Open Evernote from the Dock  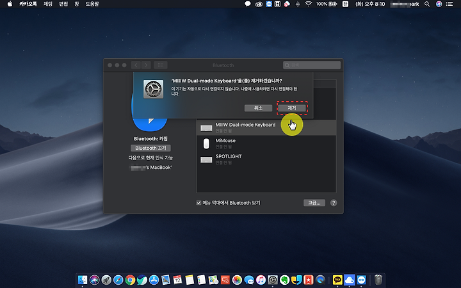point(284,280)
